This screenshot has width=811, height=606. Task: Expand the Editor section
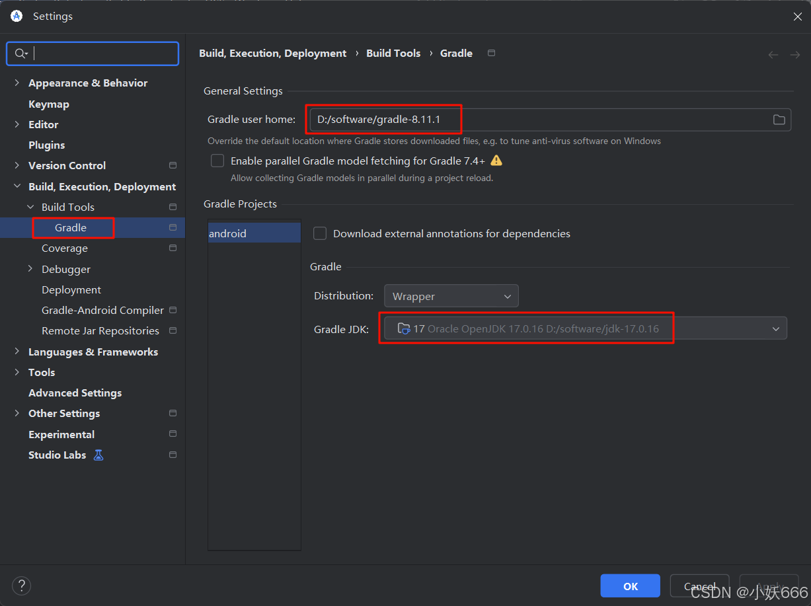click(x=17, y=124)
